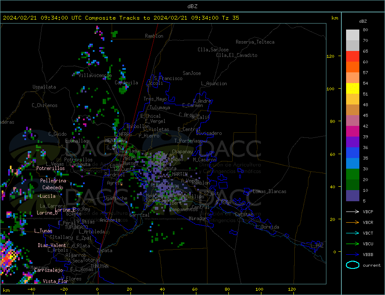Click the Capdevila label

click(126, 83)
